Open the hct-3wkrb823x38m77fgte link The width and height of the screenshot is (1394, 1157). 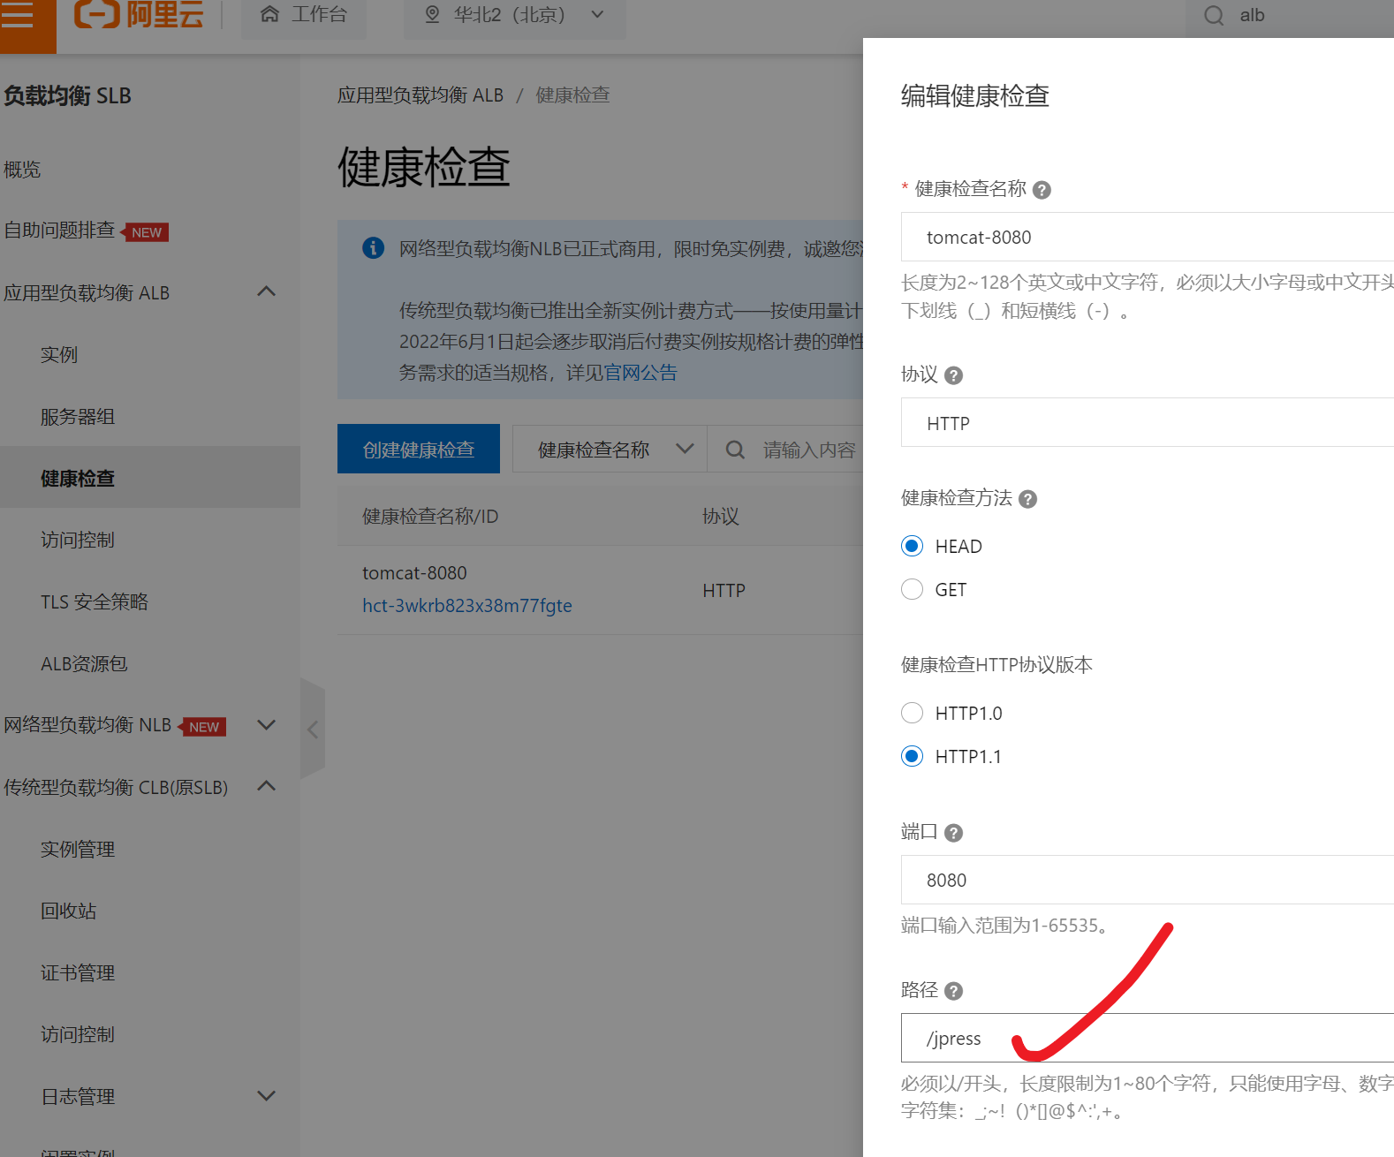click(x=466, y=606)
